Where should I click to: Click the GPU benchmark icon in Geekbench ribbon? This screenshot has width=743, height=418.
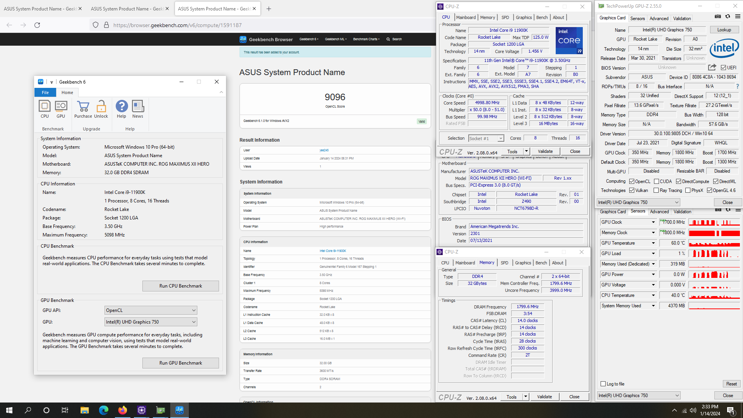[61, 109]
